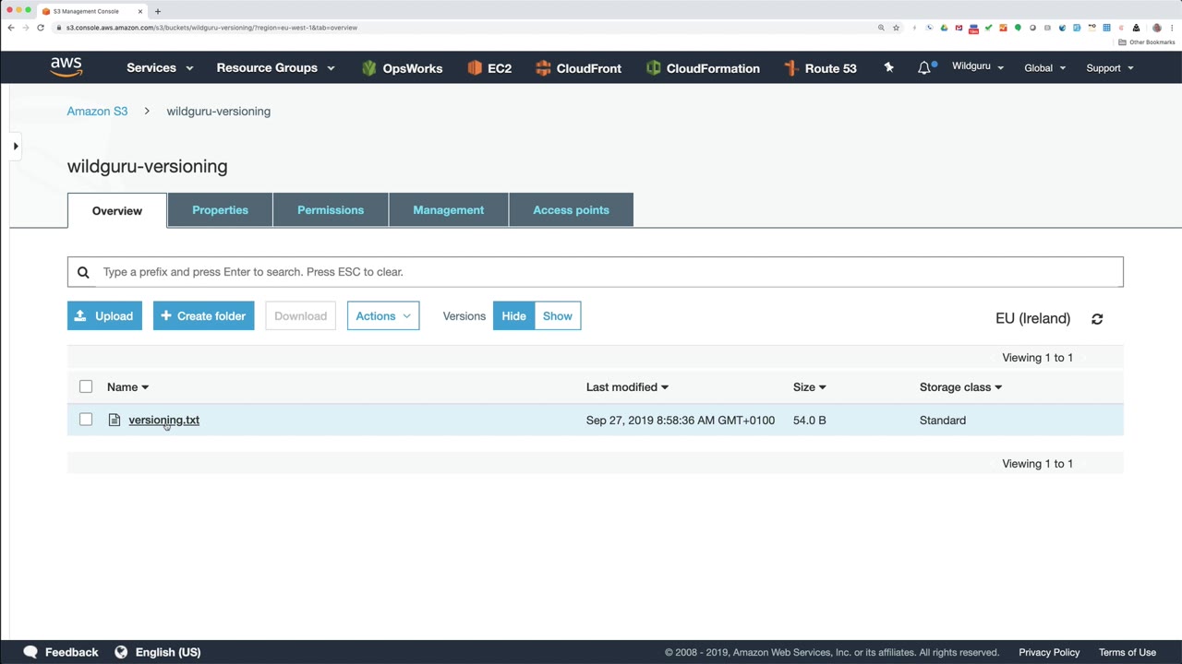Image resolution: width=1182 pixels, height=664 pixels.
Task: Click the Sep 27, 2019 last modified timestamp
Action: tap(681, 421)
